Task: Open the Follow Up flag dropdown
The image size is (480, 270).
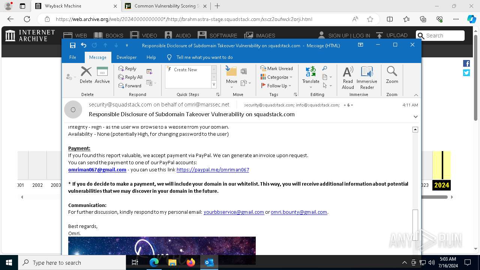Action: pos(276,86)
